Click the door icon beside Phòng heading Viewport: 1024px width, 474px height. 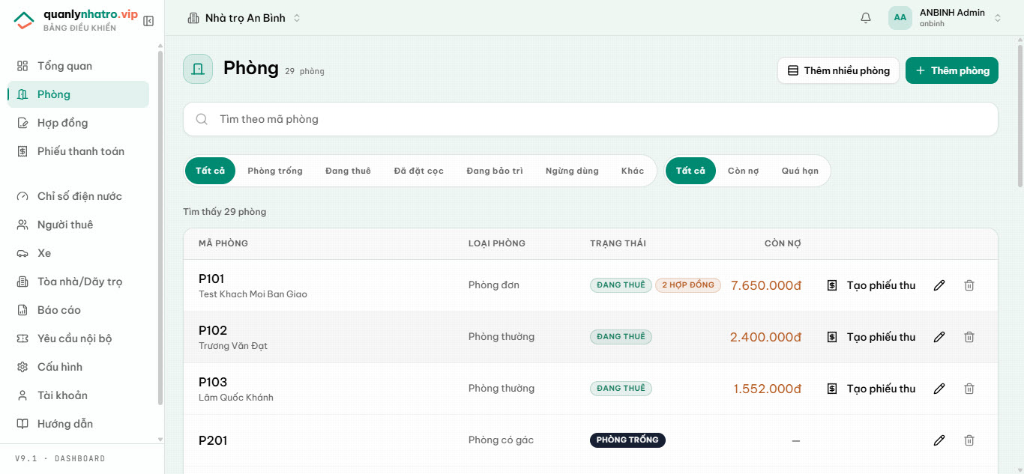click(x=198, y=69)
